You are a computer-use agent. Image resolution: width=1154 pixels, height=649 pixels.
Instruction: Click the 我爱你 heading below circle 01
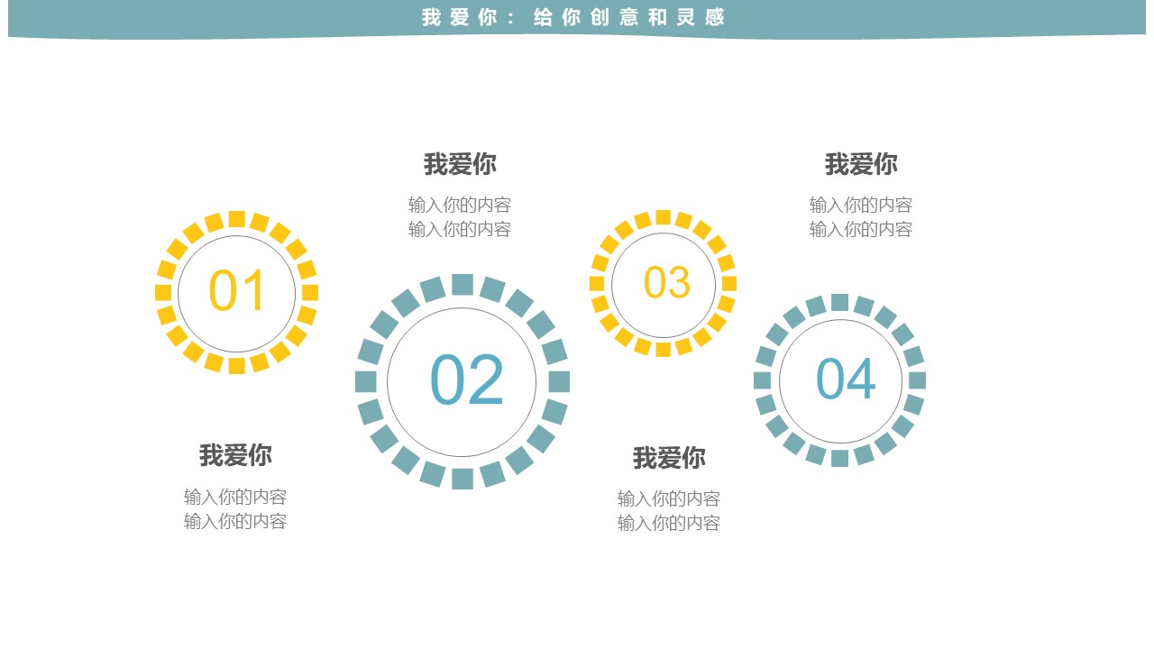point(235,455)
